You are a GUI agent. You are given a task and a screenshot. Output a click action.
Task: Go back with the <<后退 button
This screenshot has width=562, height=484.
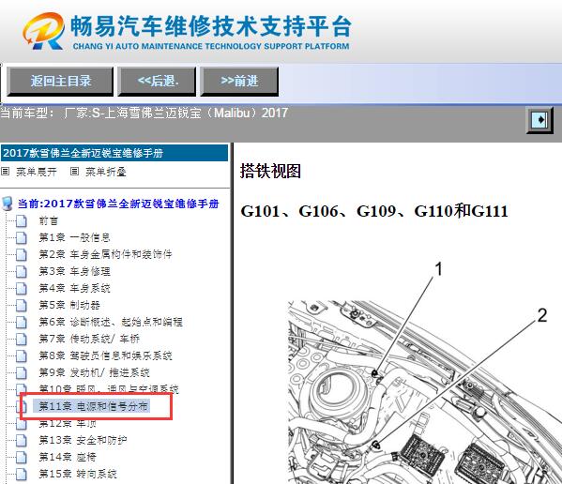click(157, 81)
